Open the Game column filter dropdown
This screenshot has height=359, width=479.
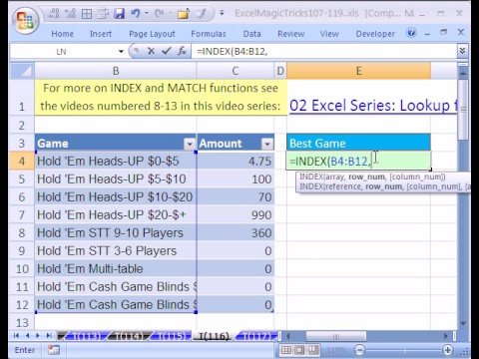point(190,144)
